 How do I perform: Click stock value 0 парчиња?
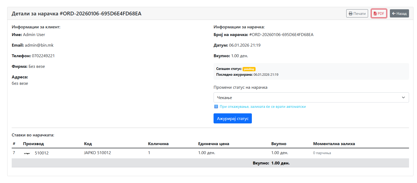coord(322,153)
